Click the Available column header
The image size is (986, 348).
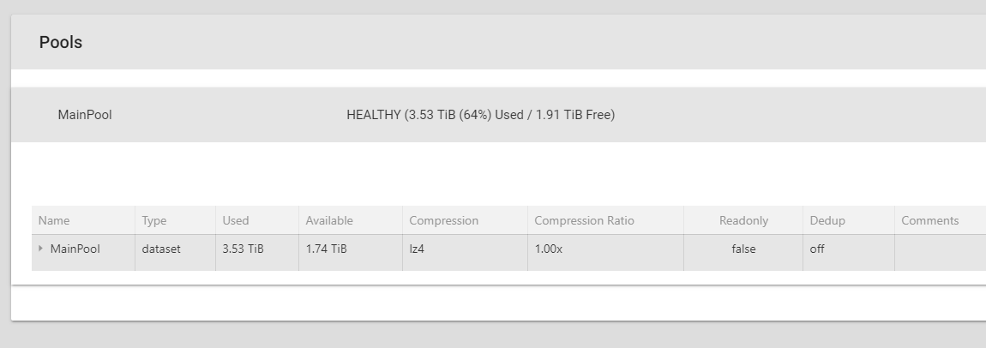point(329,220)
